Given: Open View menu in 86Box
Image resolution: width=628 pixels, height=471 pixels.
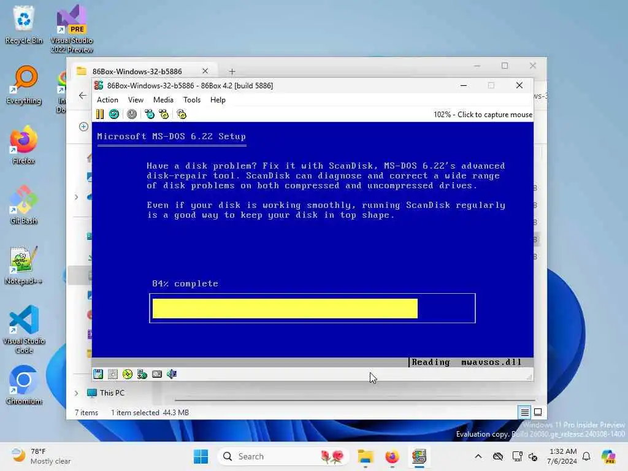Looking at the screenshot, I should tap(136, 100).
